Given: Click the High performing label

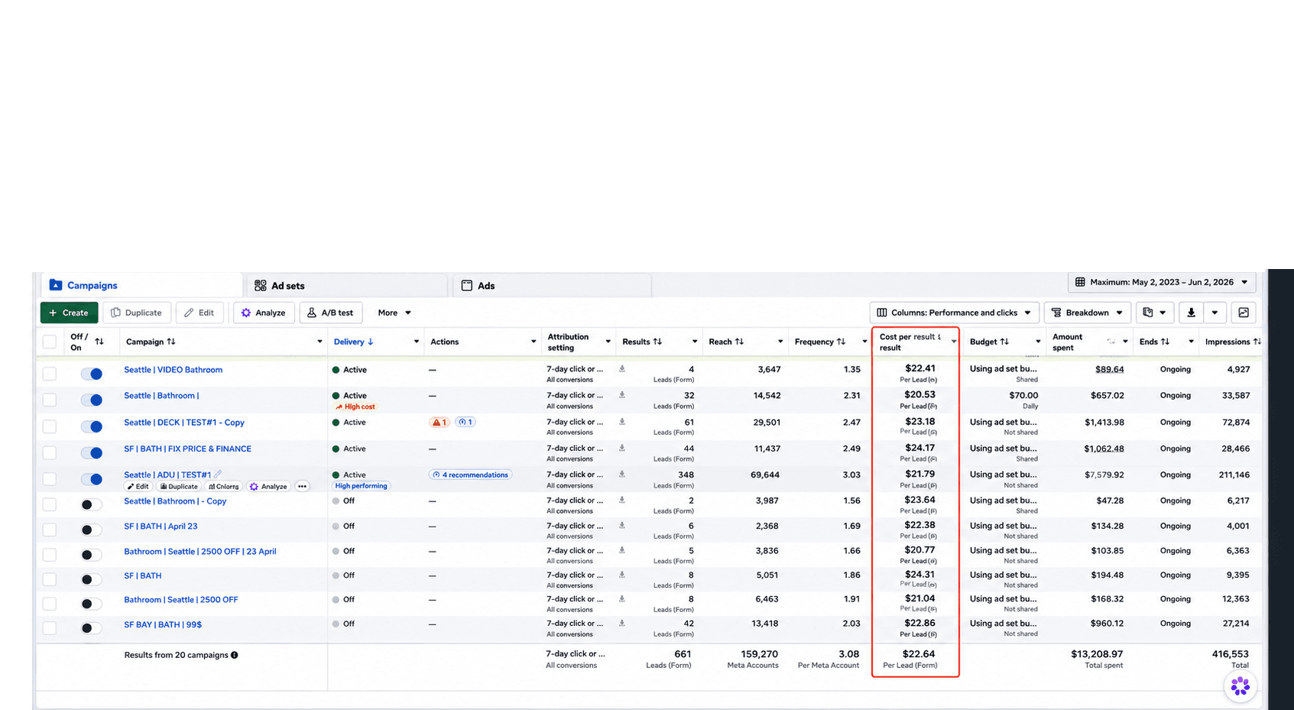Looking at the screenshot, I should point(361,486).
